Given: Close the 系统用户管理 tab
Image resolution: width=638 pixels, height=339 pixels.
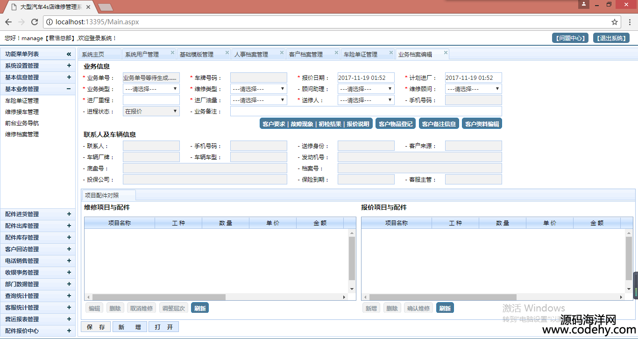Looking at the screenshot, I should coord(172,52).
